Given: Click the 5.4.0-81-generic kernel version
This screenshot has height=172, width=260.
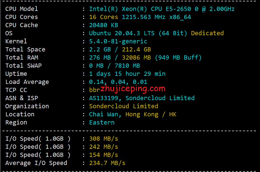Looking at the screenshot, I should point(118,41).
